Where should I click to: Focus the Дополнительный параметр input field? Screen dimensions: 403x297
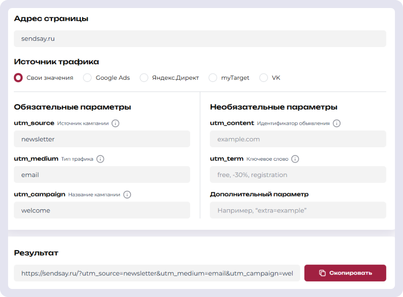[x=298, y=210]
